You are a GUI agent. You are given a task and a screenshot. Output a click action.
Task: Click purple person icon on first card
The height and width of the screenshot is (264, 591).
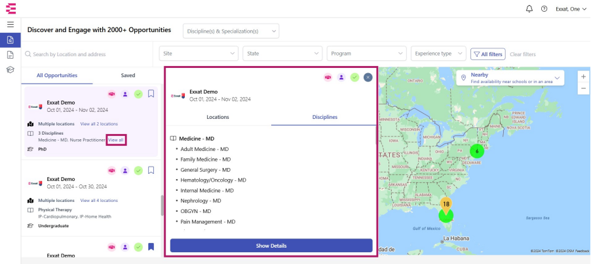coord(124,94)
